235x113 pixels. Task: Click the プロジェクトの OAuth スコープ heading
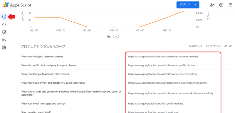(x=43, y=47)
